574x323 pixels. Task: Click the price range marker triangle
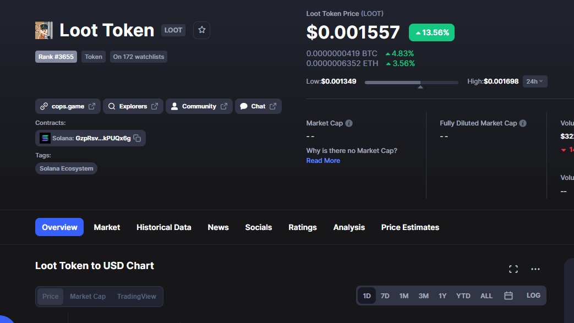(420, 87)
